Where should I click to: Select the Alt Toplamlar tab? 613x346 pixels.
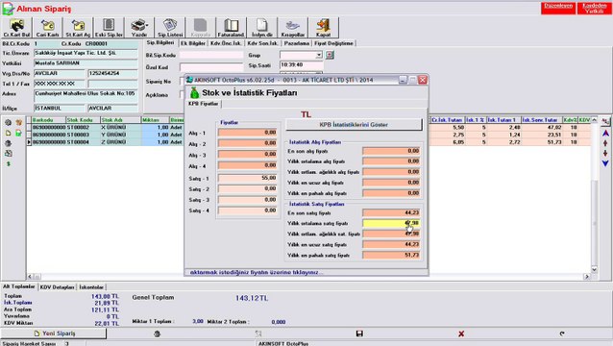(19, 286)
